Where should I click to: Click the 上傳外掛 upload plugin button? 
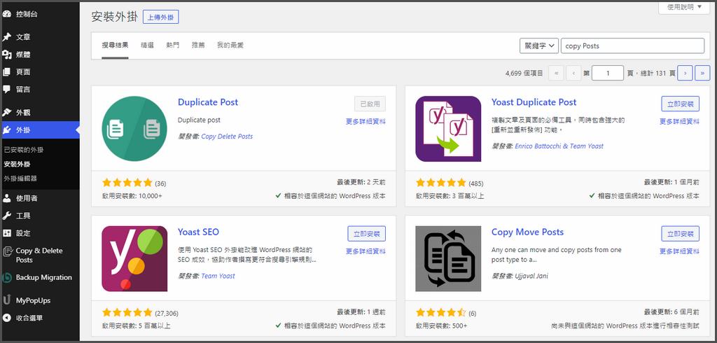pos(160,17)
